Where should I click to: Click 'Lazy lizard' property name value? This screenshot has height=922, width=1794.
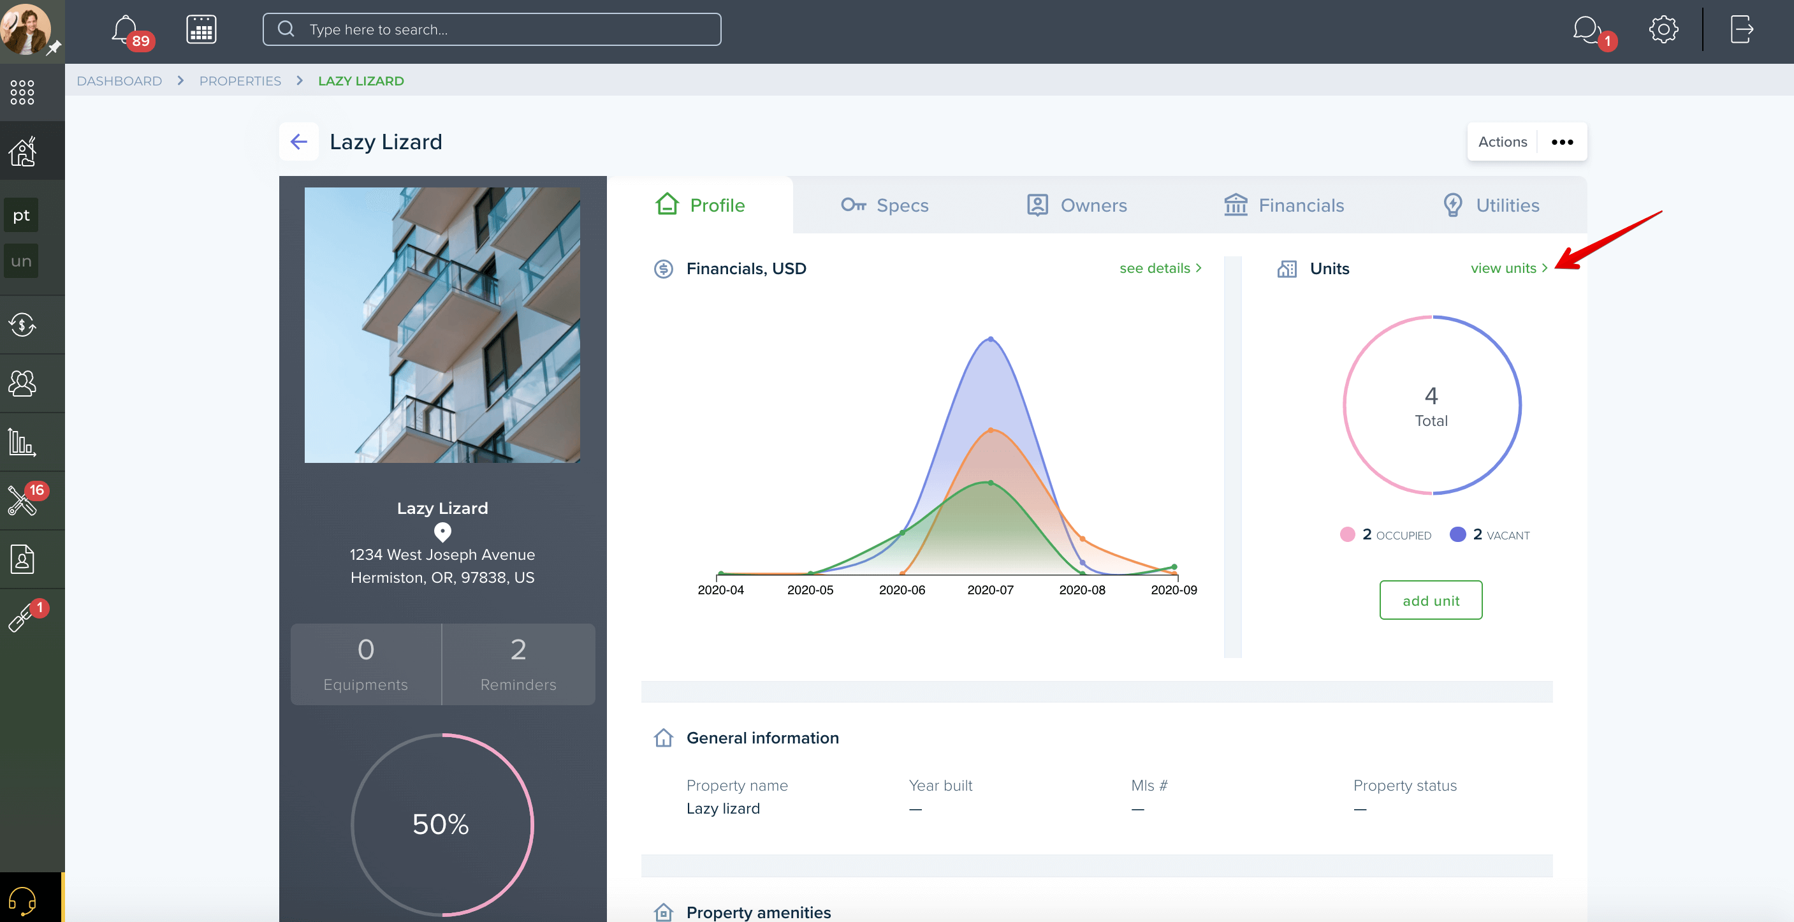point(723,809)
